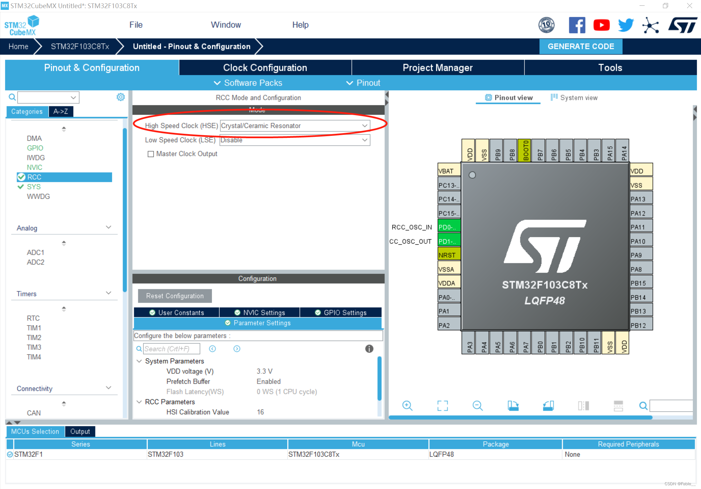
Task: Switch to Project Manager tab
Action: click(438, 68)
